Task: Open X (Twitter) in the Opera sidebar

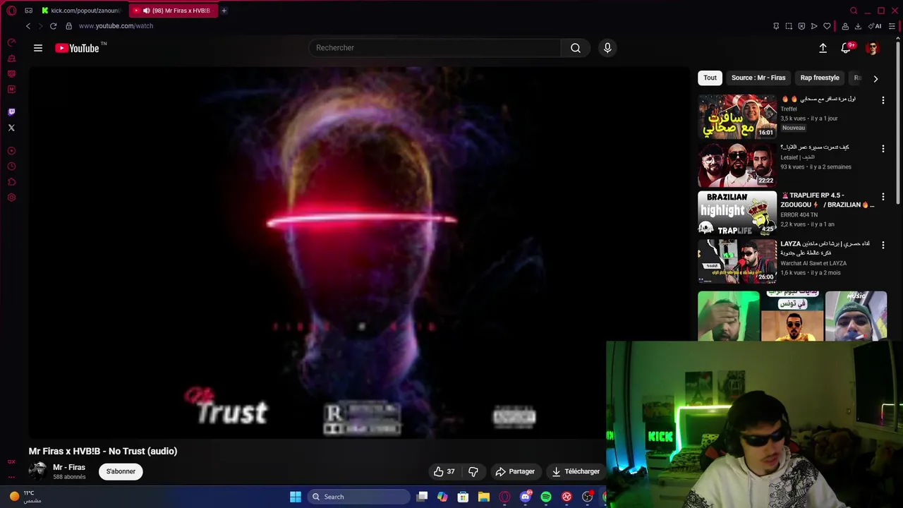Action: pyautogui.click(x=11, y=128)
